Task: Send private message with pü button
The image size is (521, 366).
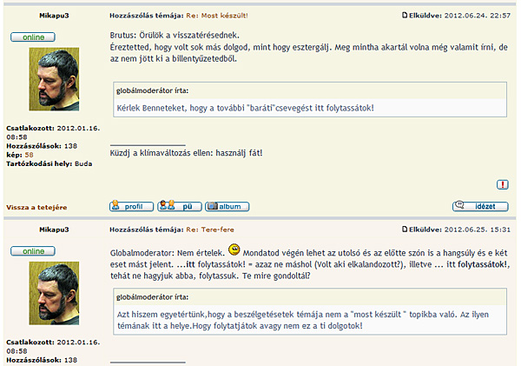Action: pyautogui.click(x=180, y=206)
